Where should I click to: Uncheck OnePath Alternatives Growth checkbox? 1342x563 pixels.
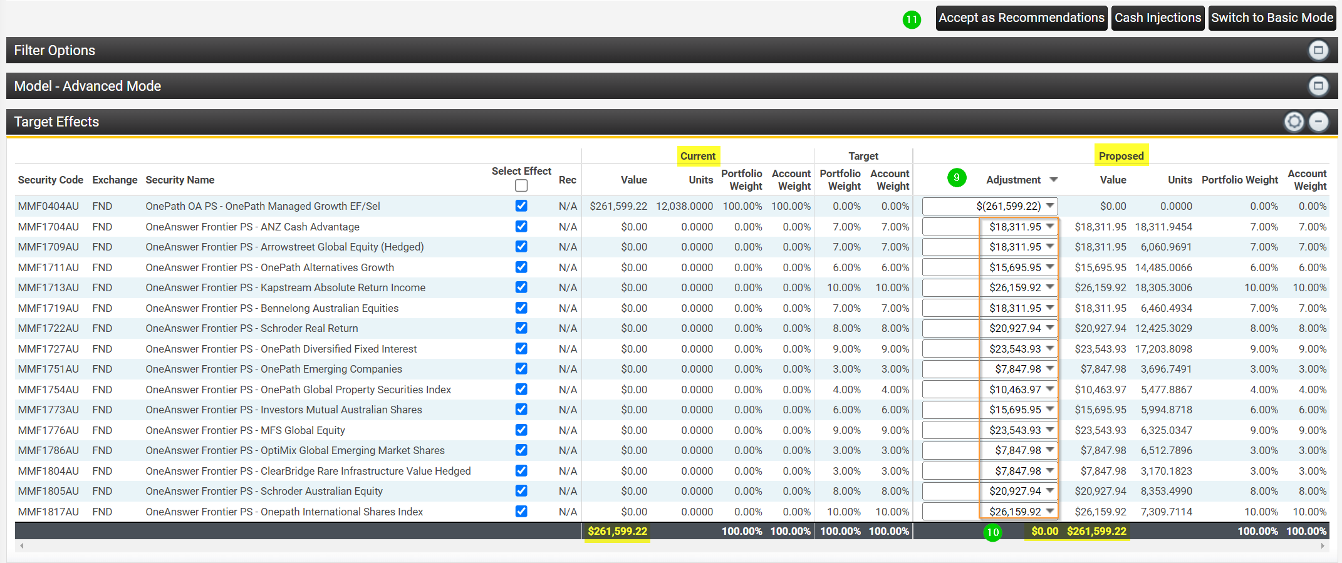[x=521, y=267]
